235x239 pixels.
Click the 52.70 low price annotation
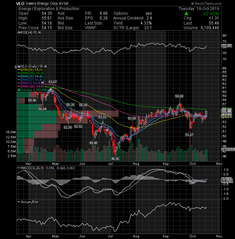point(68,127)
